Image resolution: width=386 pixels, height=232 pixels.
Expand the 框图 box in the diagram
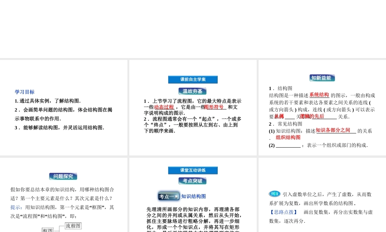pos(47,230)
